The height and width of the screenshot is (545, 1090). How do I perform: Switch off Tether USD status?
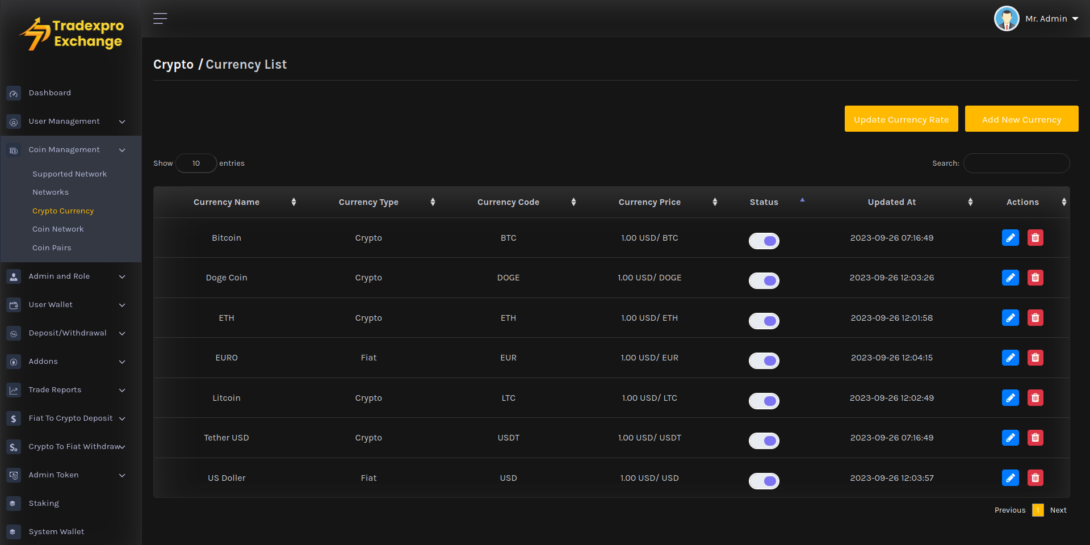(x=764, y=441)
